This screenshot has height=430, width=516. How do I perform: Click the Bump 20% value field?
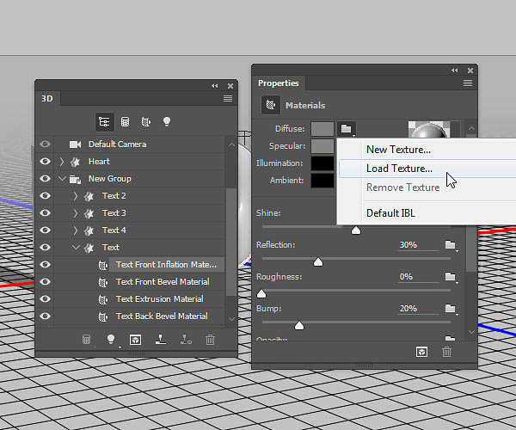click(418, 309)
